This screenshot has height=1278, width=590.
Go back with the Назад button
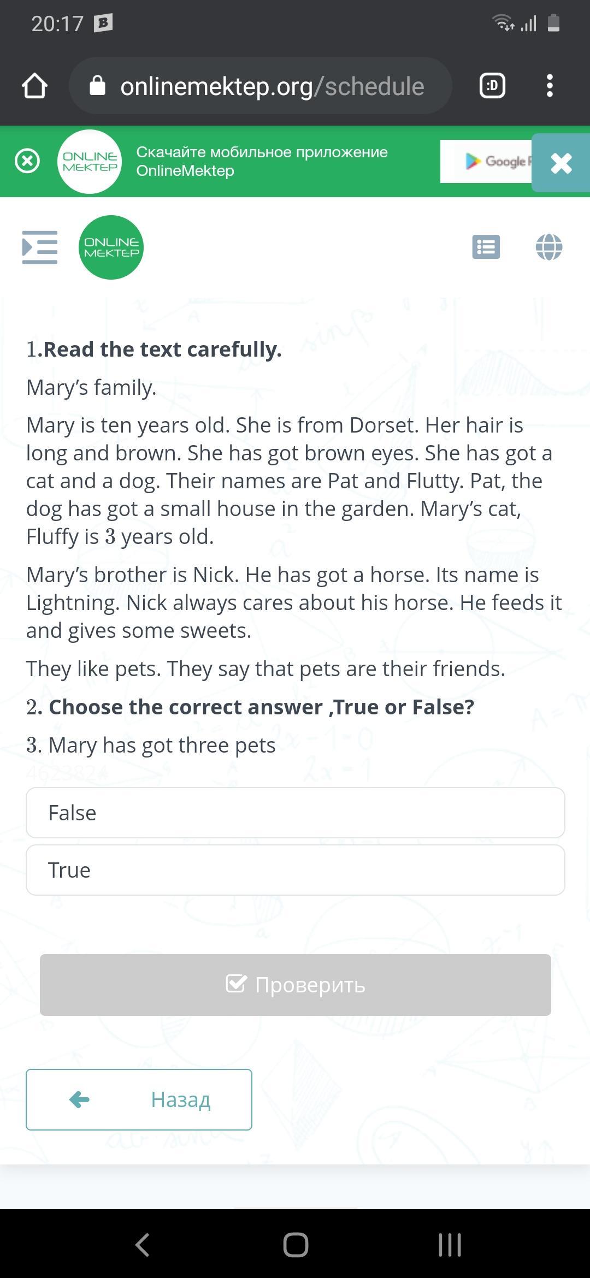[139, 1099]
